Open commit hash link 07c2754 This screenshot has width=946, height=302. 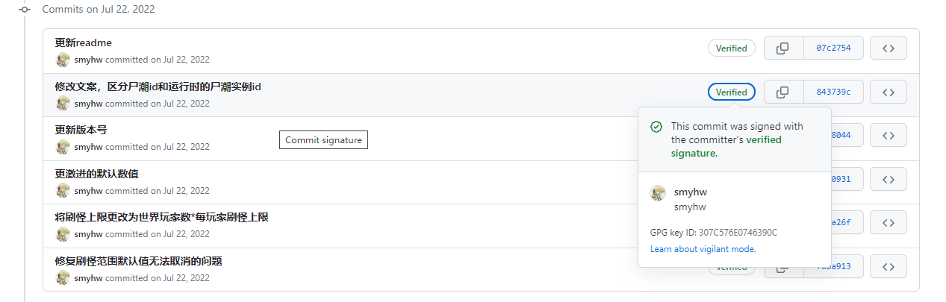(x=833, y=48)
